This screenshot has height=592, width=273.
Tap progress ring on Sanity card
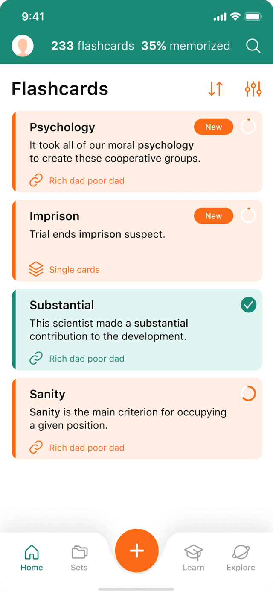pyautogui.click(x=248, y=394)
